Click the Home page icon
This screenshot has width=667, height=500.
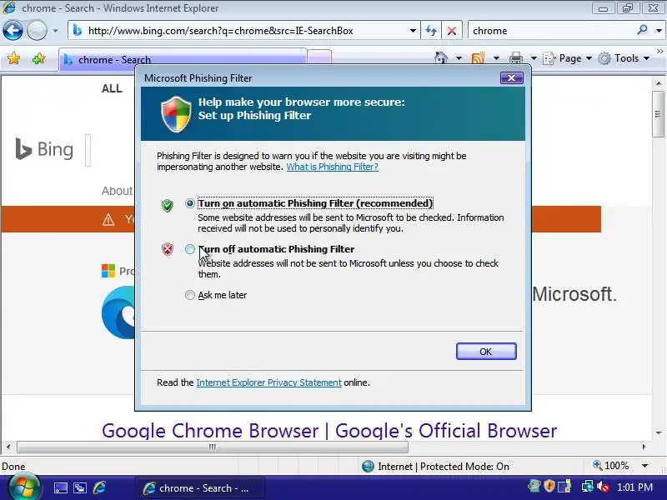tap(441, 57)
